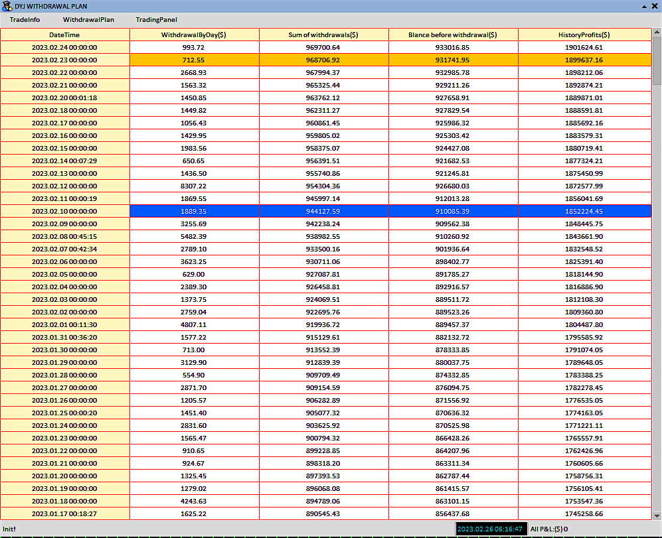The image size is (662, 538).
Task: Close the DYJ Withdrawal Plan window
Action: pos(655,7)
